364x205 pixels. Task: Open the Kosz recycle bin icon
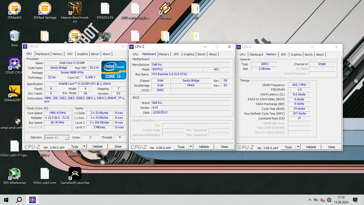point(15,38)
